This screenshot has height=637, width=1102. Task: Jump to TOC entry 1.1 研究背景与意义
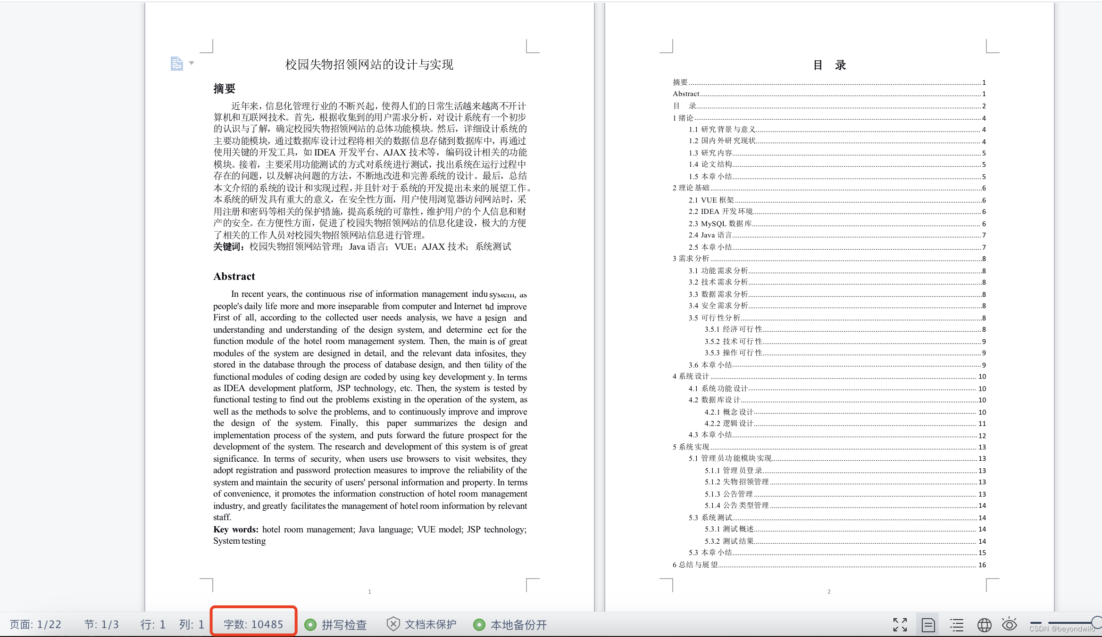[722, 130]
